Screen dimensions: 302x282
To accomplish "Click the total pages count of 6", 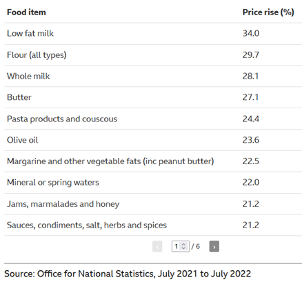I will coord(198,247).
